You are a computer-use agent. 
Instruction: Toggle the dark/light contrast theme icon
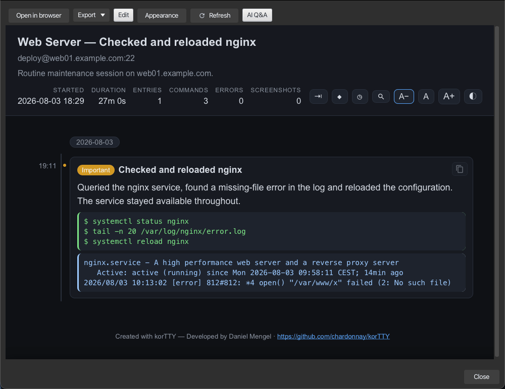pyautogui.click(x=473, y=96)
